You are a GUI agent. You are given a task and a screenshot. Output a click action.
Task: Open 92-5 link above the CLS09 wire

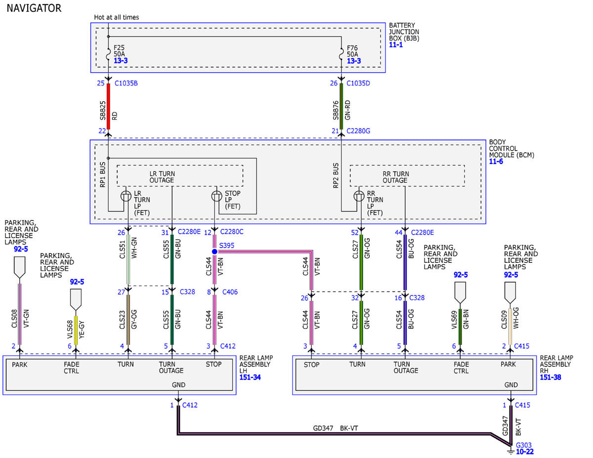[x=511, y=274]
